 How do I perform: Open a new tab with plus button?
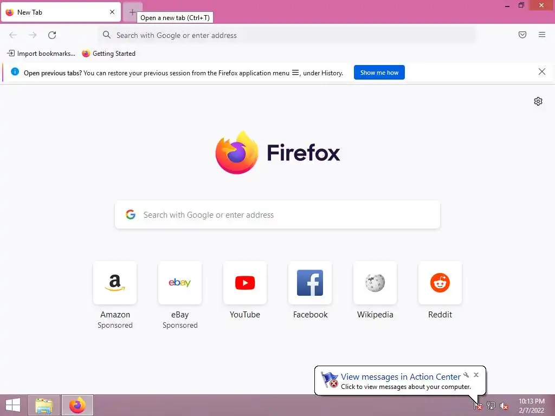coord(132,12)
